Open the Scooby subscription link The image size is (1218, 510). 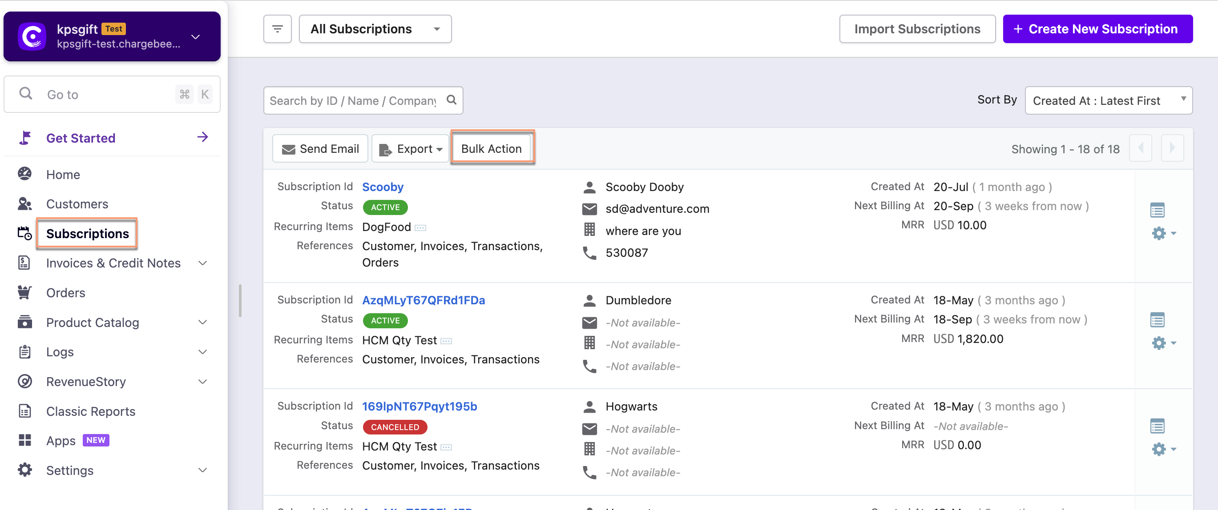point(382,187)
